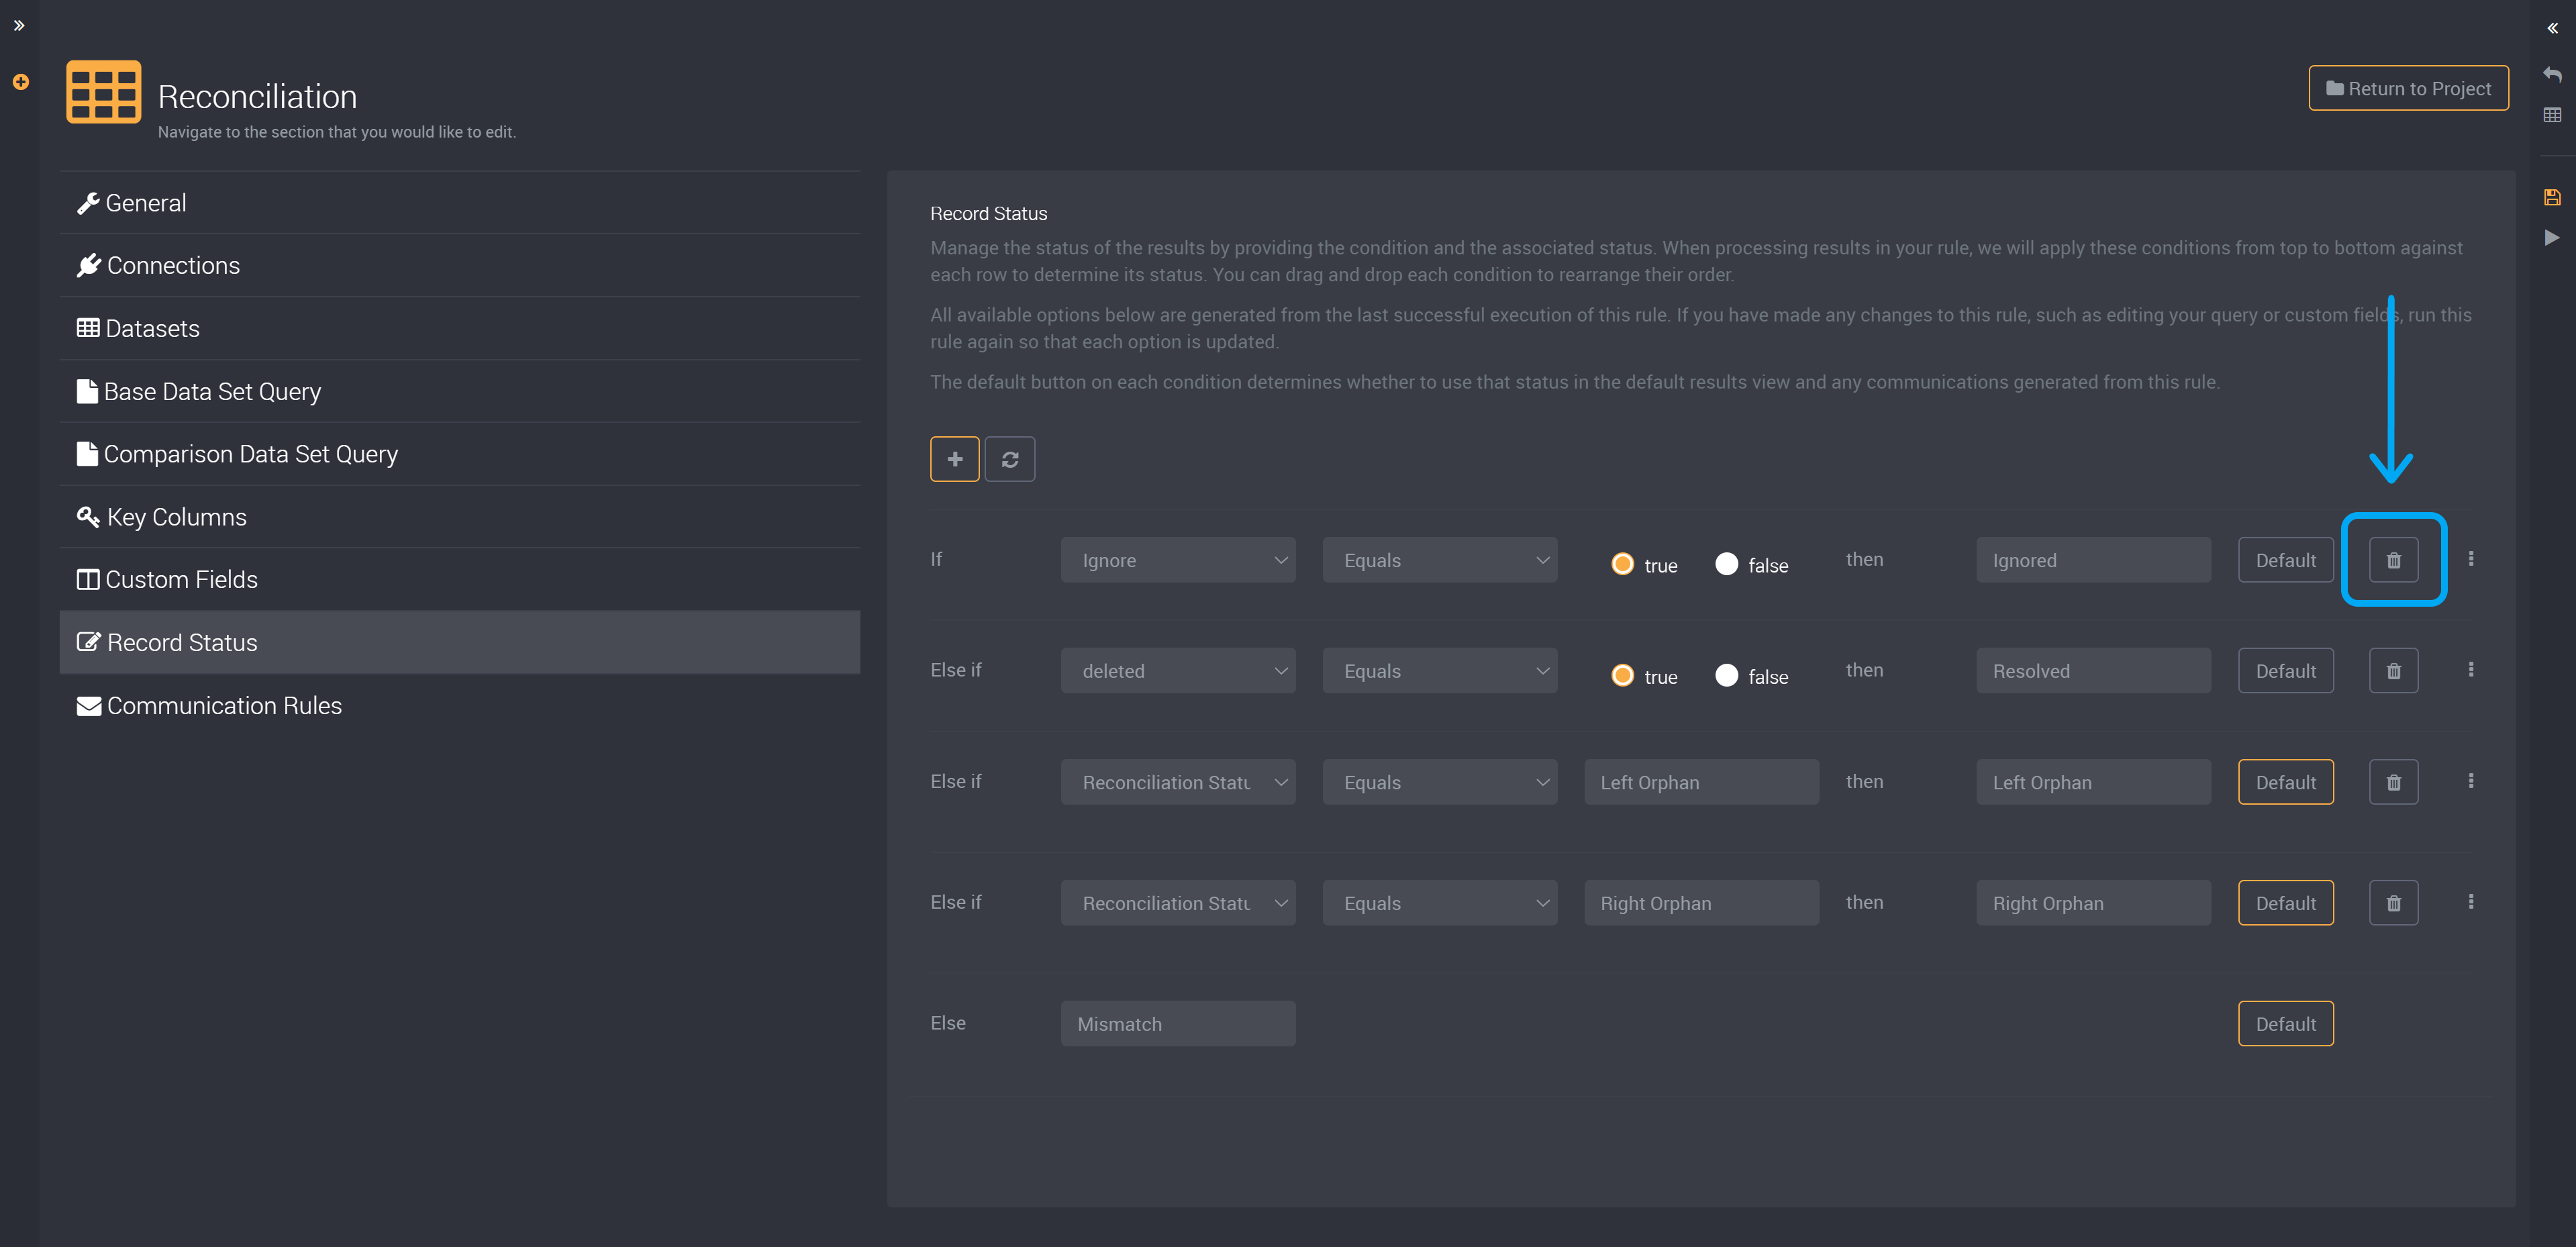Open drag handle for Left Orphan row
This screenshot has height=1247, width=2576.
(2470, 781)
